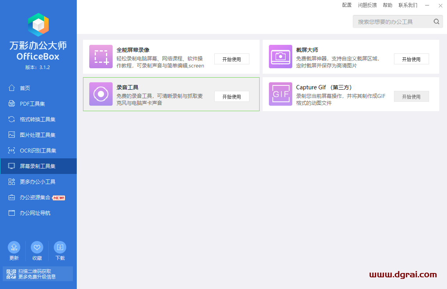Click the office resources briefcase icon
Screen dimensions: 447x289
pyautogui.click(x=12, y=197)
